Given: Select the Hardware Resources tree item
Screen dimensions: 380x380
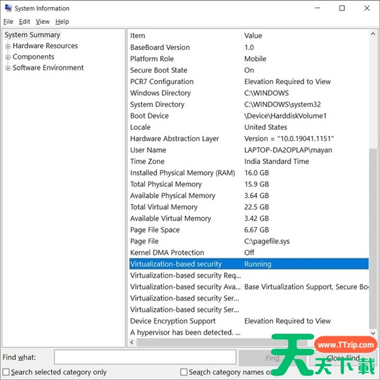Looking at the screenshot, I should pyautogui.click(x=45, y=46).
